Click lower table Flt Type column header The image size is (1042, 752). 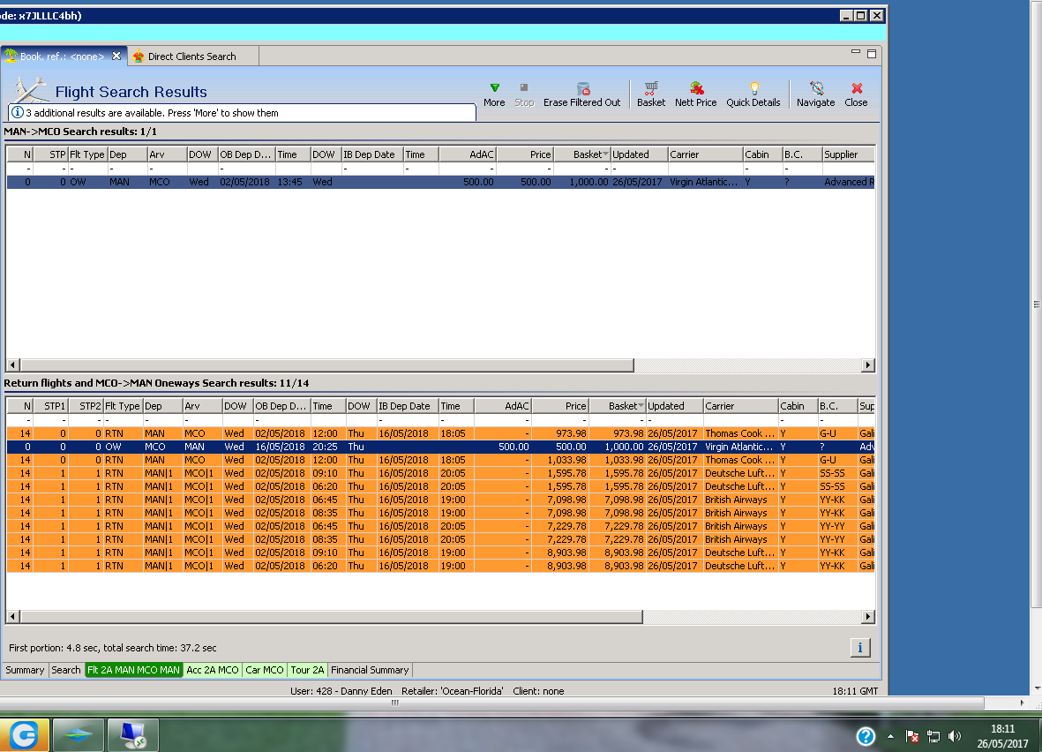pyautogui.click(x=123, y=406)
